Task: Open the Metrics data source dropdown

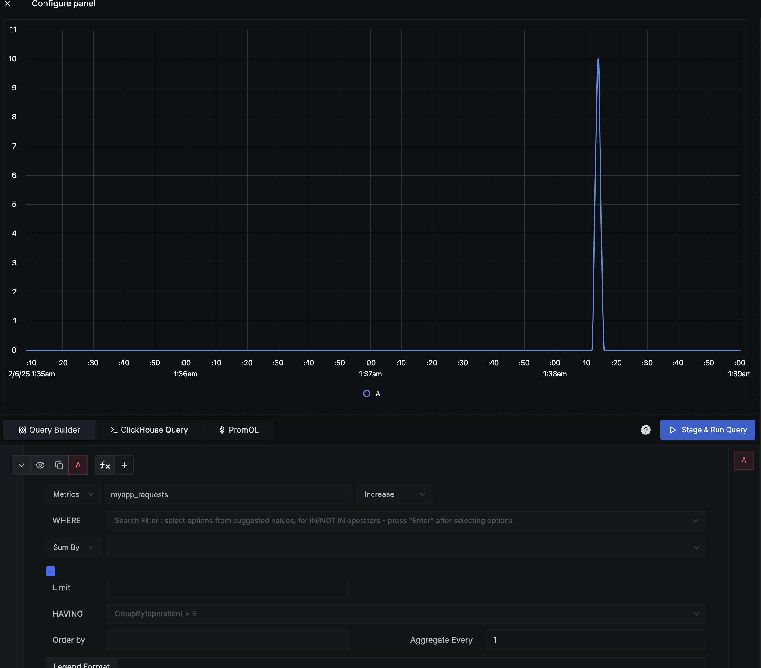Action: 73,494
